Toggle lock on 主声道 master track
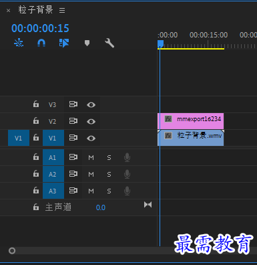The width and height of the screenshot is (257, 265). pos(36,207)
